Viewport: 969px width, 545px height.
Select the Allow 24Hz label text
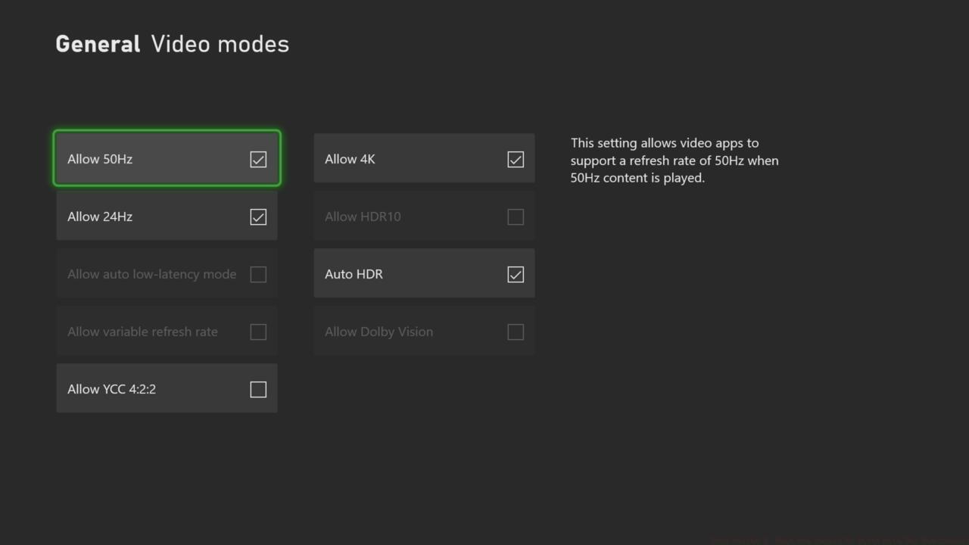click(100, 217)
